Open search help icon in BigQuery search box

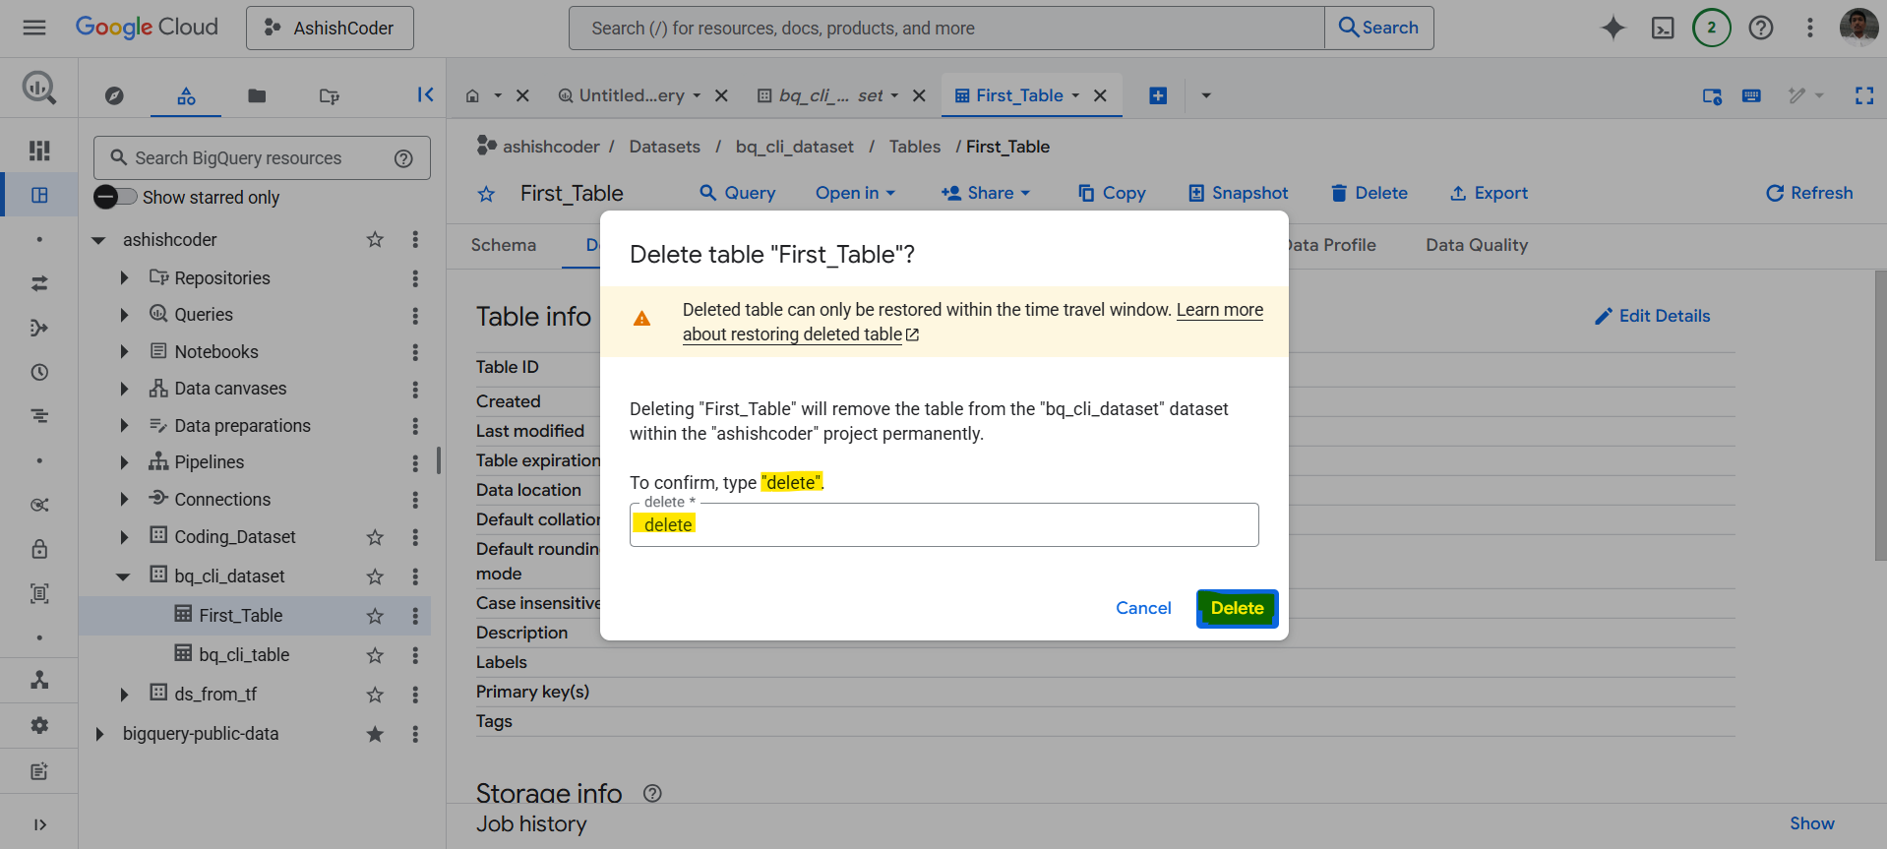403,158
